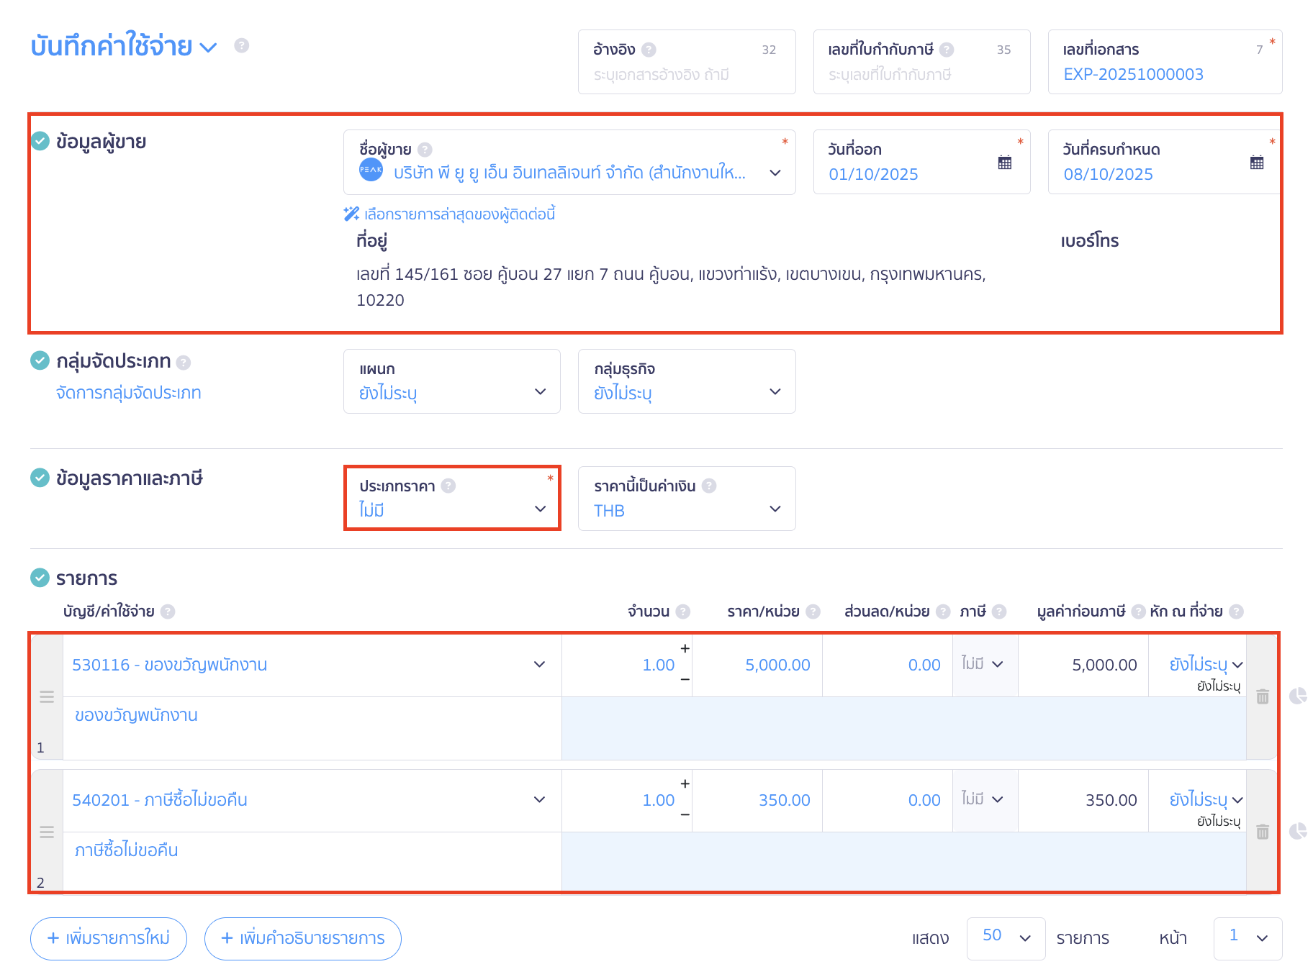Toggle the รายการ section check circle

click(40, 577)
